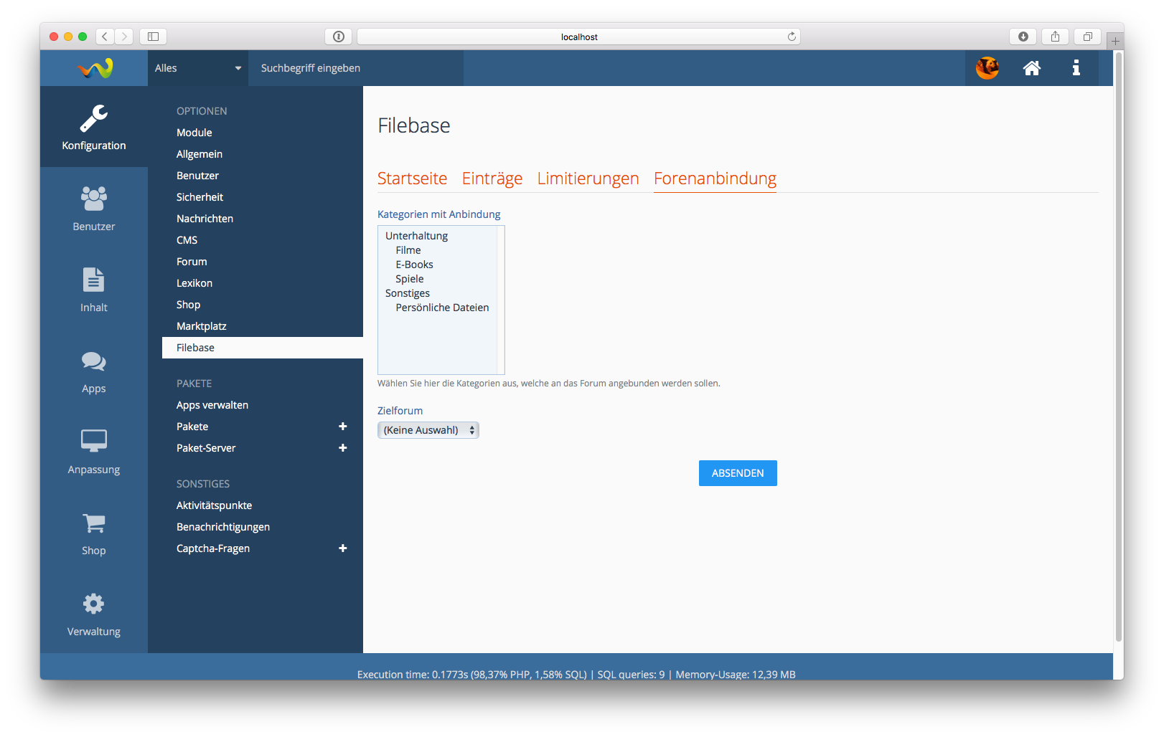Switch to the Einträge tab

pos(492,179)
